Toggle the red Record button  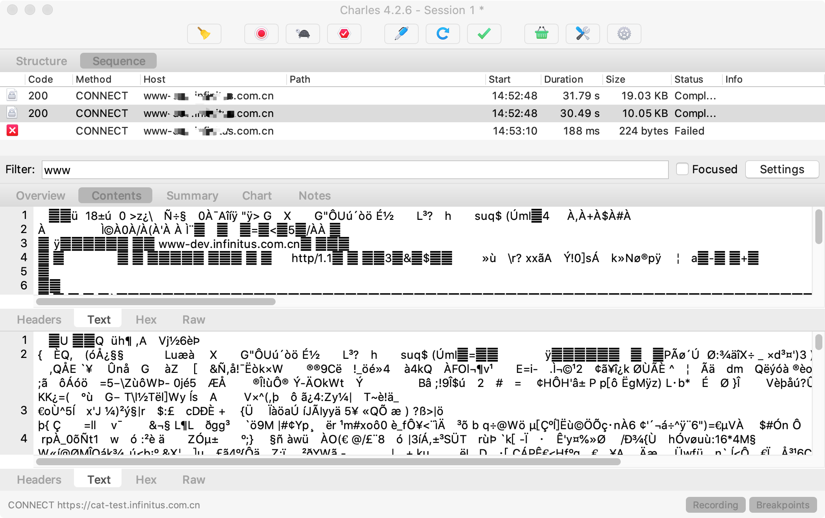[261, 34]
